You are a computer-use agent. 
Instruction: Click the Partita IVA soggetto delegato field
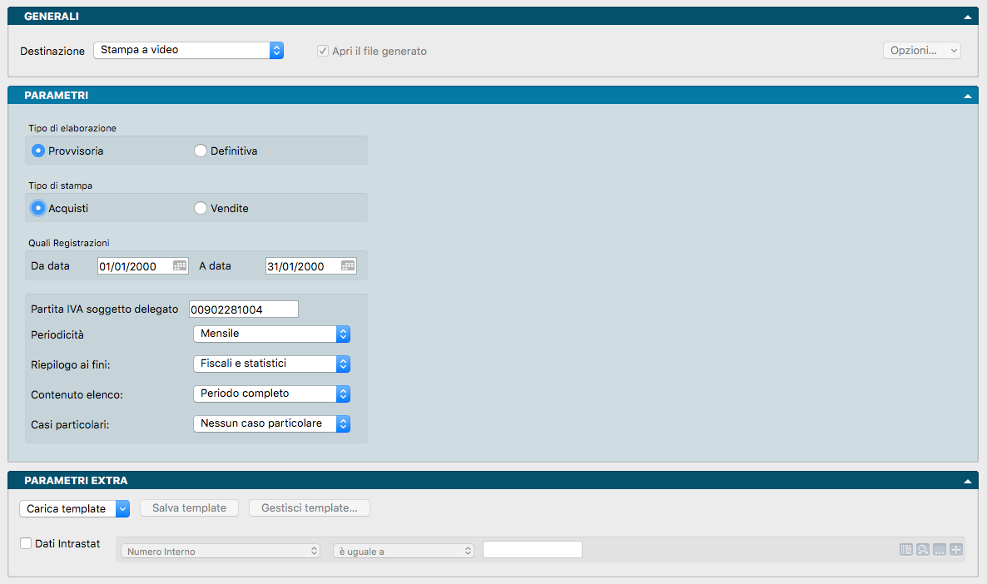pos(244,309)
